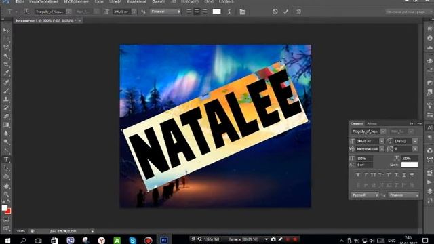Toggle Small Caps in Character panel

click(381, 175)
